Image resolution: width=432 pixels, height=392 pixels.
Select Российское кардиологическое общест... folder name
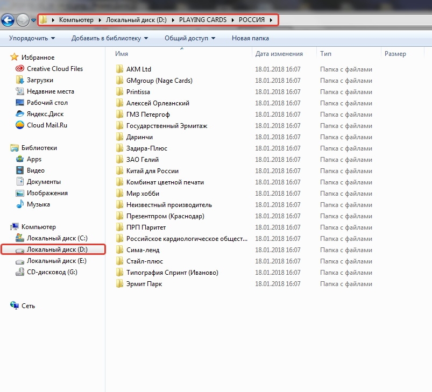point(187,239)
